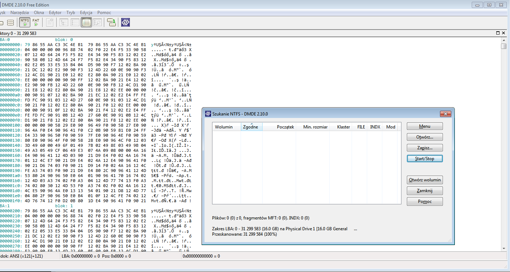Click the 'Przeskanowane: 31 299 584 (100%)' text
Viewport: 510px width, 272px height.
point(245,234)
